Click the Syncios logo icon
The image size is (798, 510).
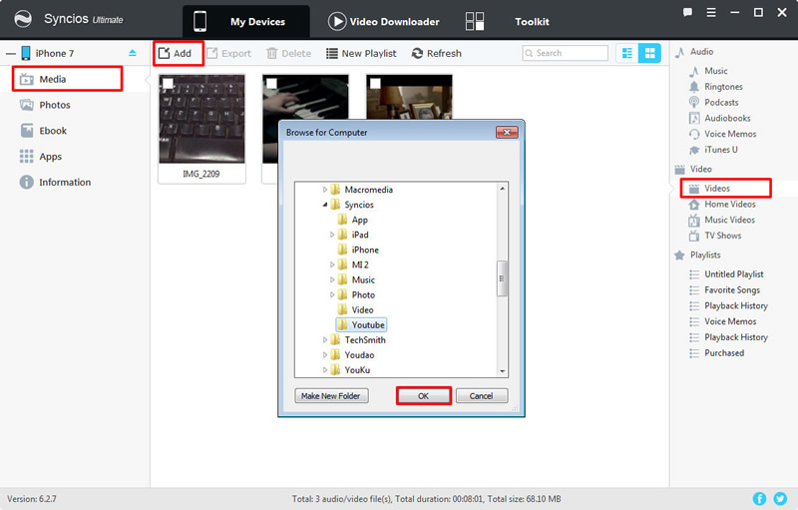pos(23,19)
